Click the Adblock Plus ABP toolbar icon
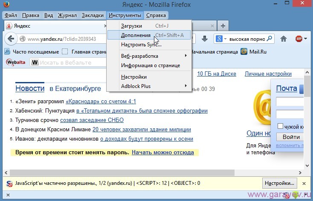This screenshot has height=201, width=313. (299, 39)
